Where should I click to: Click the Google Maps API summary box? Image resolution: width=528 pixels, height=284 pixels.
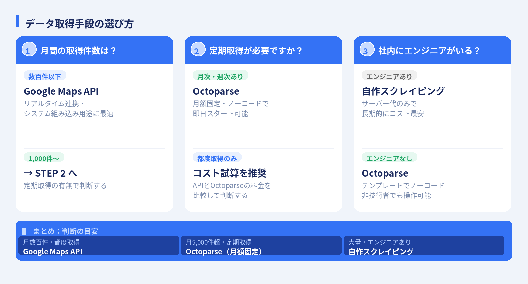coord(98,246)
